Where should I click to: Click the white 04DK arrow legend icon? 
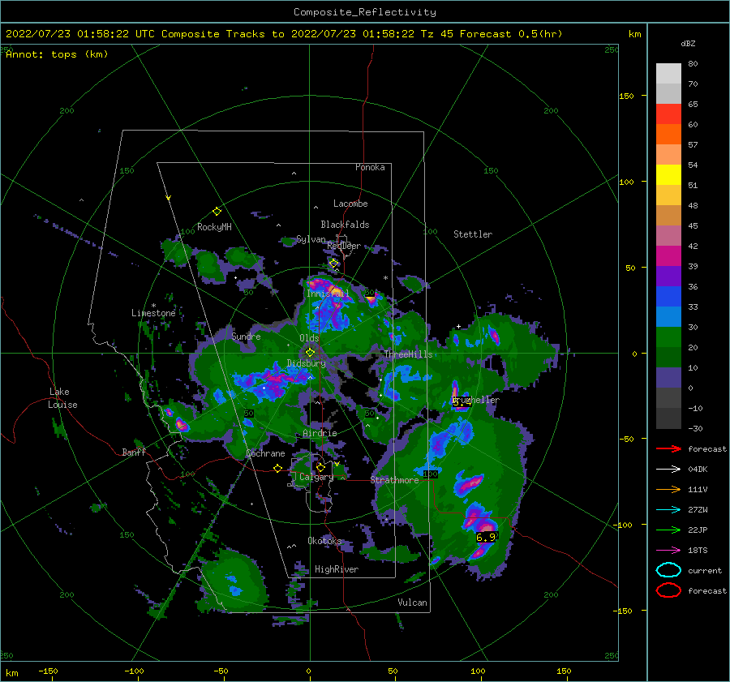click(x=668, y=470)
